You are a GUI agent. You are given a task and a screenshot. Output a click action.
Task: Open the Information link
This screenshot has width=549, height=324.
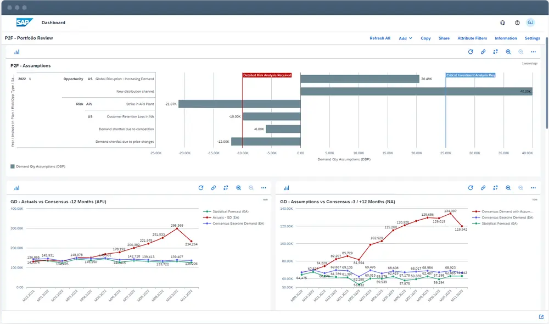(x=506, y=38)
